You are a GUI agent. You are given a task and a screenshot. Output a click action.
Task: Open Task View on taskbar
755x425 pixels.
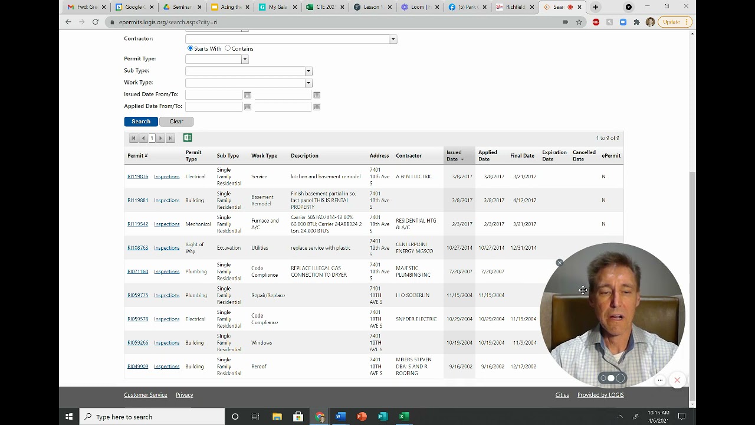point(255,417)
